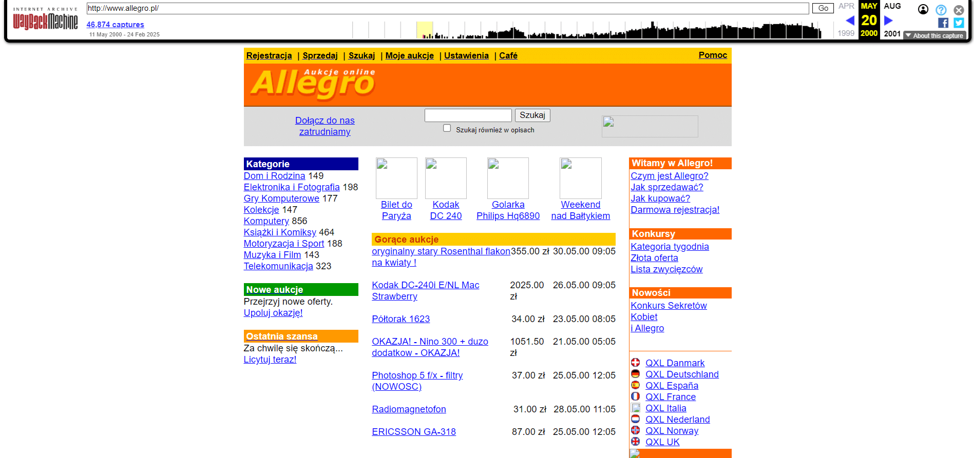Share capture on Facebook
Image resolution: width=974 pixels, height=458 pixels.
[x=943, y=23]
